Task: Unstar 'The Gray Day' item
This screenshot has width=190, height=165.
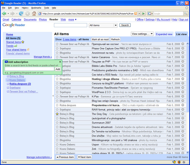Action: click(x=57, y=114)
